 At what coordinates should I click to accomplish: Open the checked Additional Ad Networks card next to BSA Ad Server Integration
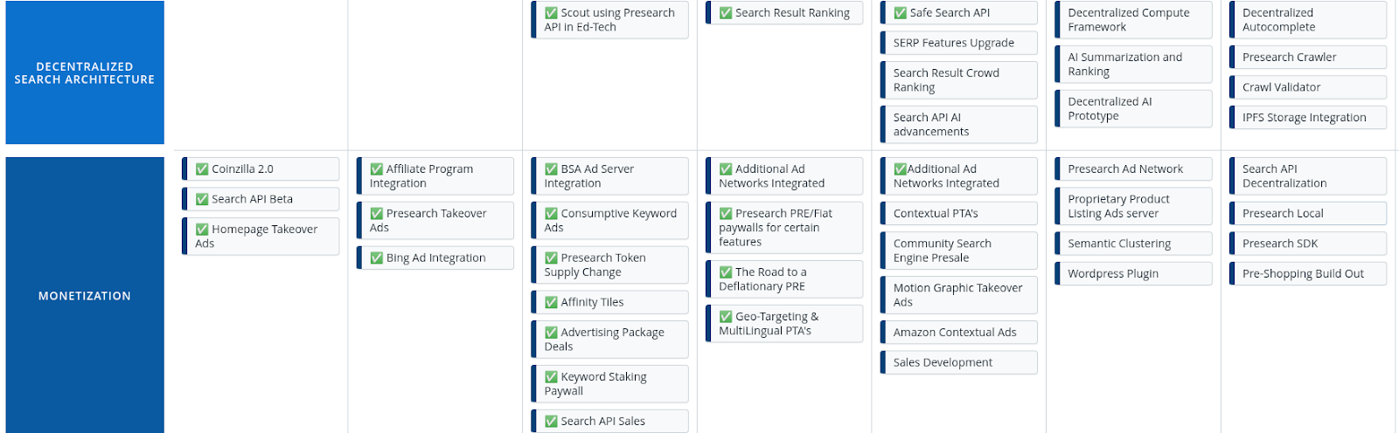784,175
